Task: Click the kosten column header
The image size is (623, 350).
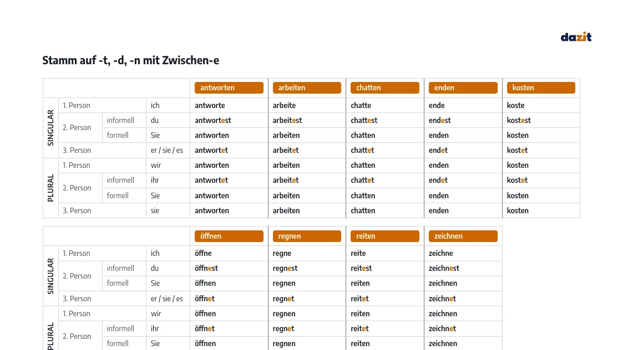Action: (541, 87)
